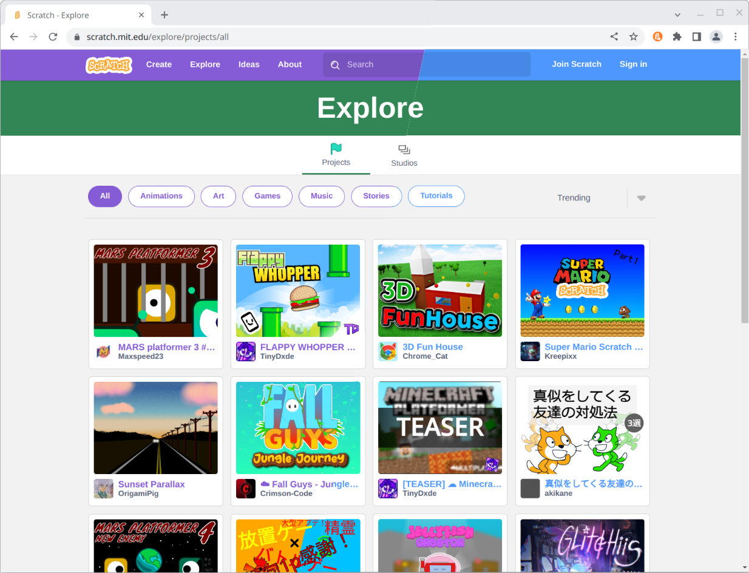749x573 pixels.
Task: Open Fall Guys Jungle Journey thumbnail
Action: click(x=298, y=428)
